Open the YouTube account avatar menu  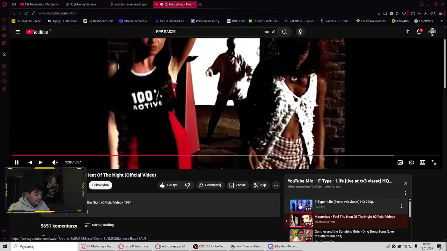click(432, 32)
